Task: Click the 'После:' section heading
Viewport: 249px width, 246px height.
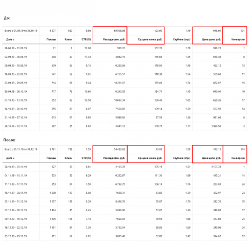Action: click(x=9, y=140)
